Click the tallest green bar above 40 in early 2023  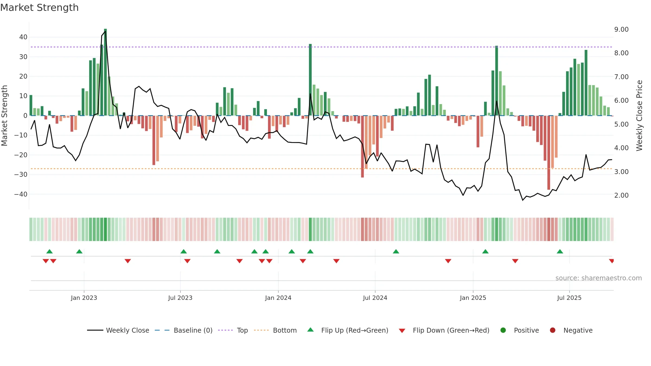pos(106,72)
